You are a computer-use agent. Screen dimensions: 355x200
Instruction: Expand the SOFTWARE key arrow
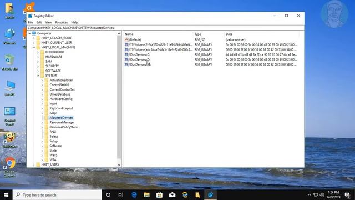click(x=38, y=71)
